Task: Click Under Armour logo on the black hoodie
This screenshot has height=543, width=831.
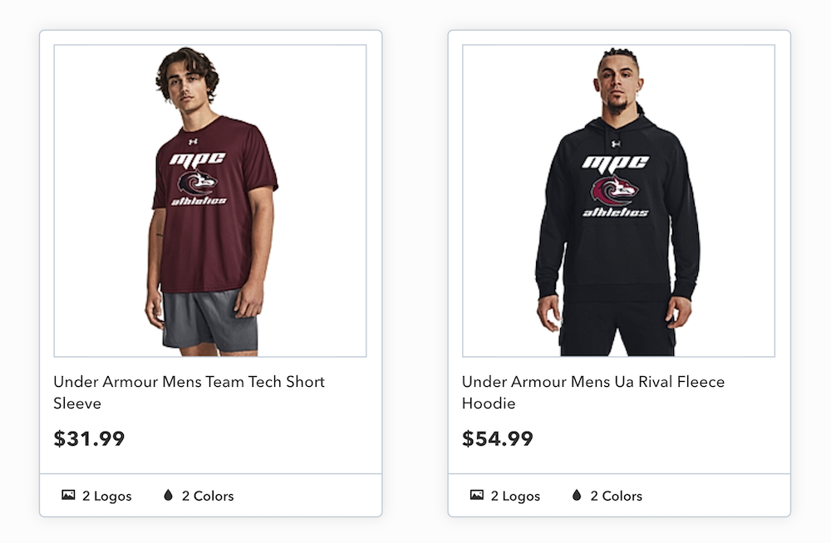Action: pos(616,144)
